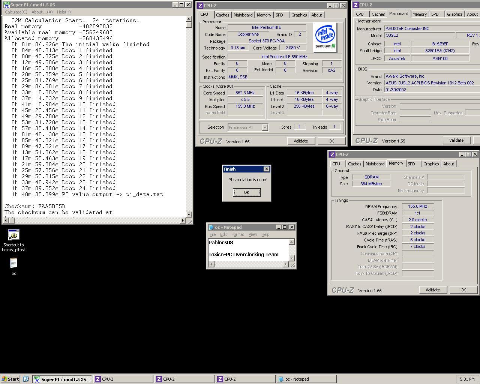This screenshot has height=384, width=480.
Task: Click OK in the Finish dialog
Action: (246, 192)
